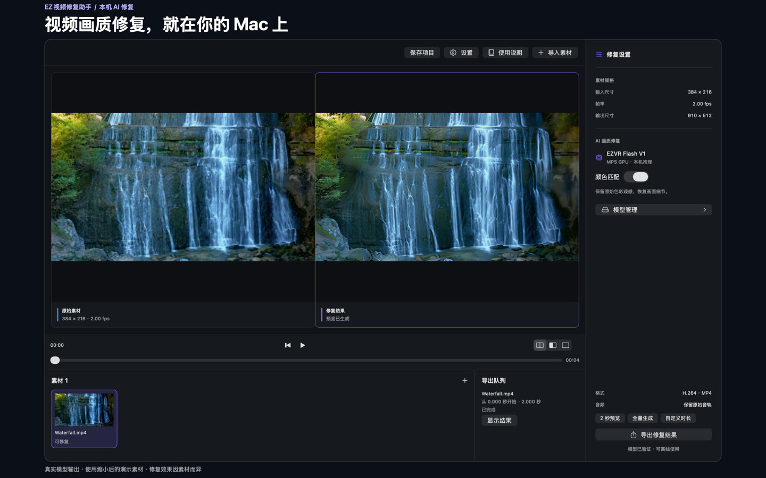This screenshot has width=766, height=478.
Task: Click the 素材 1 panel heading
Action: click(60, 380)
